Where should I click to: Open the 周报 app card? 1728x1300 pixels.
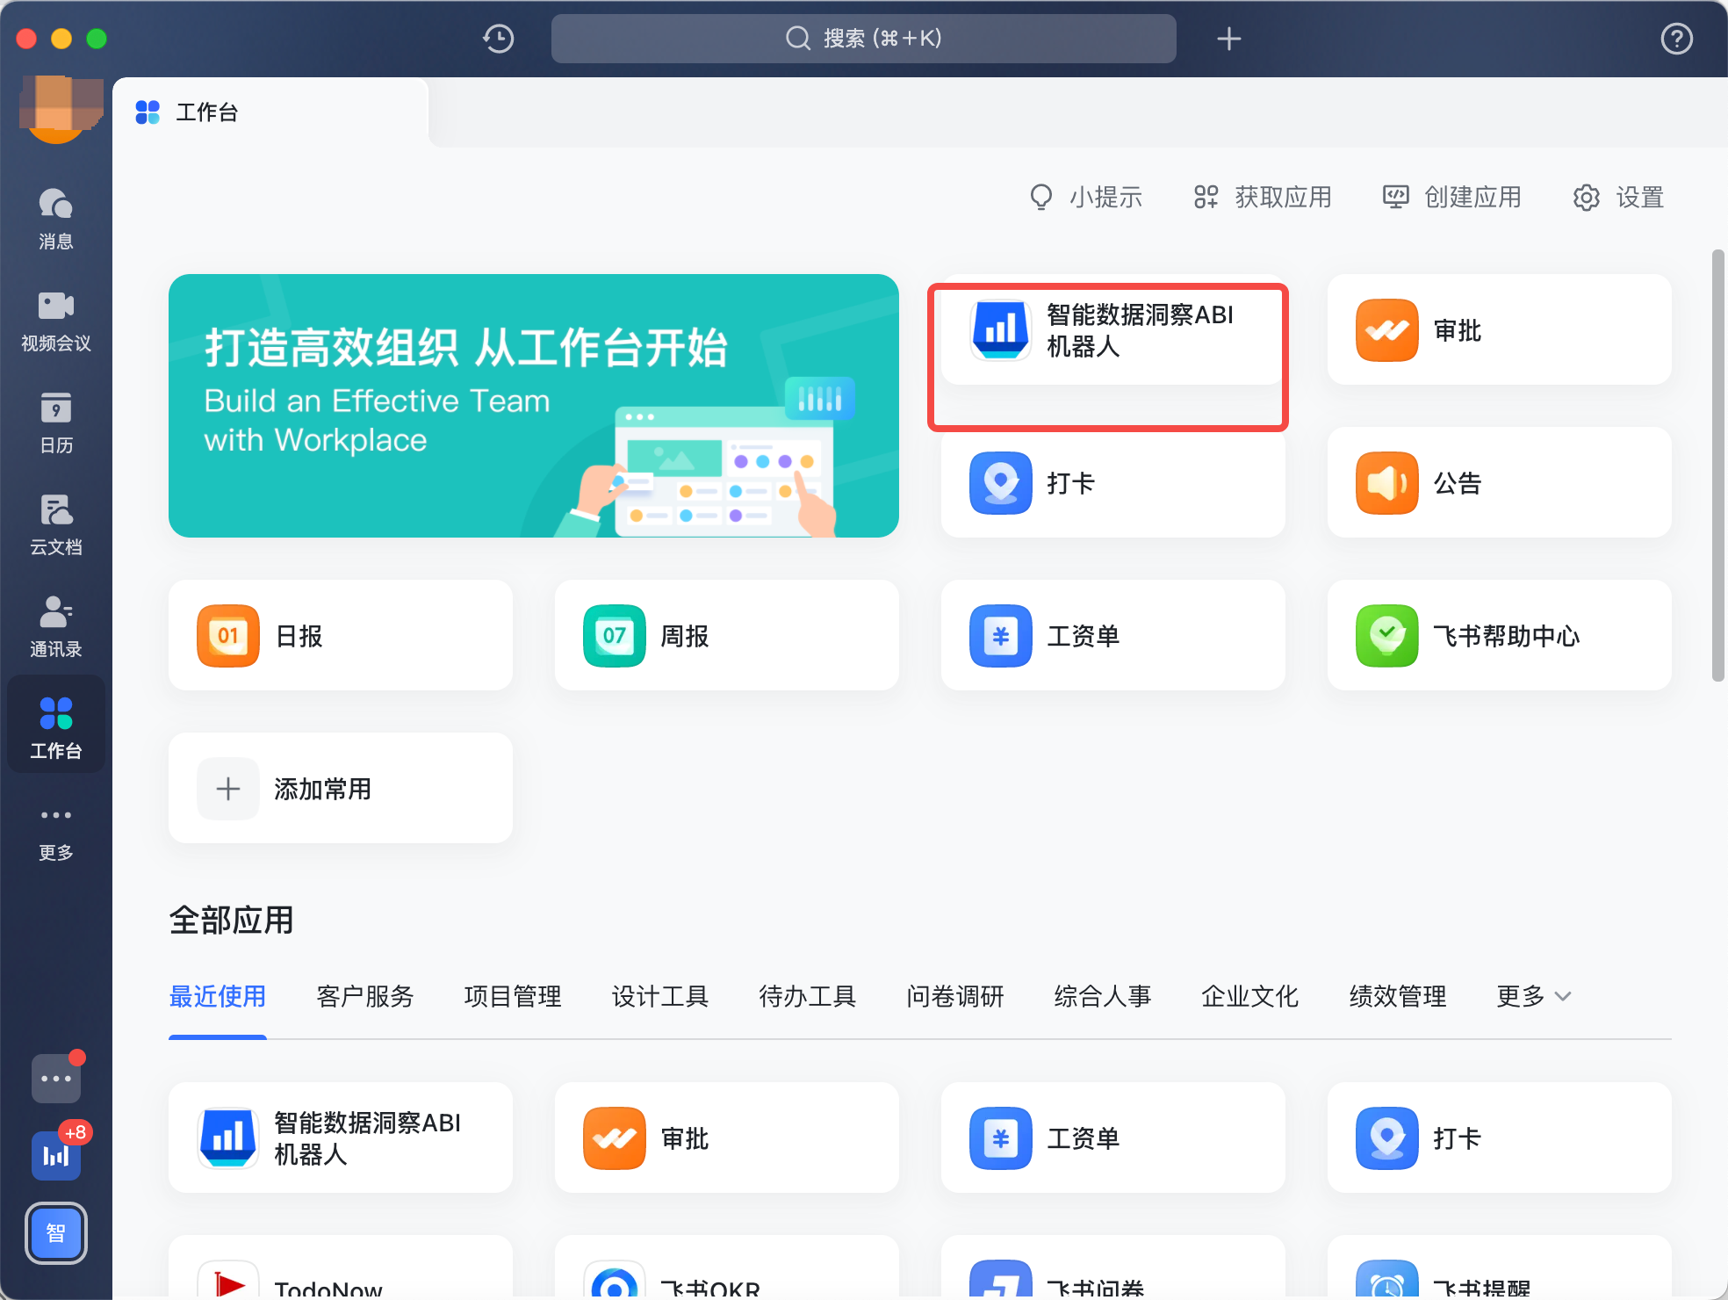[x=726, y=635]
